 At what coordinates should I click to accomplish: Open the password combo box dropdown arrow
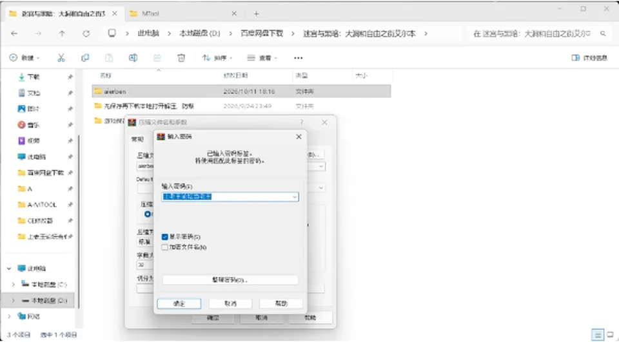click(x=295, y=197)
